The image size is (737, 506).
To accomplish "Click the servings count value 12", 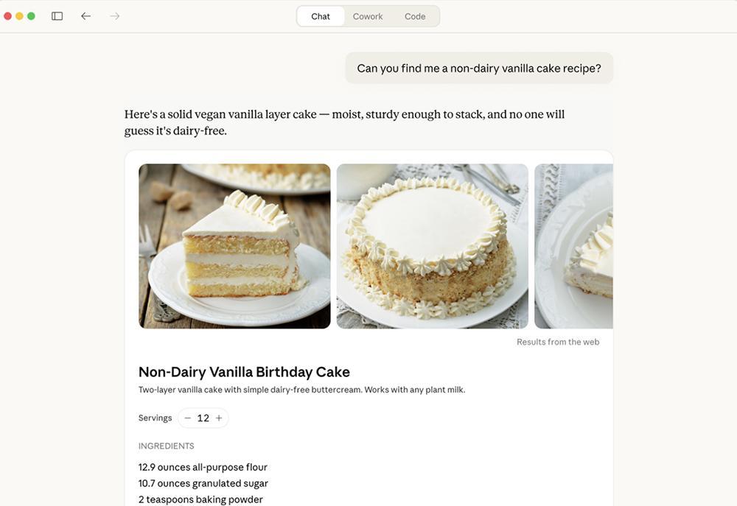I will [203, 418].
